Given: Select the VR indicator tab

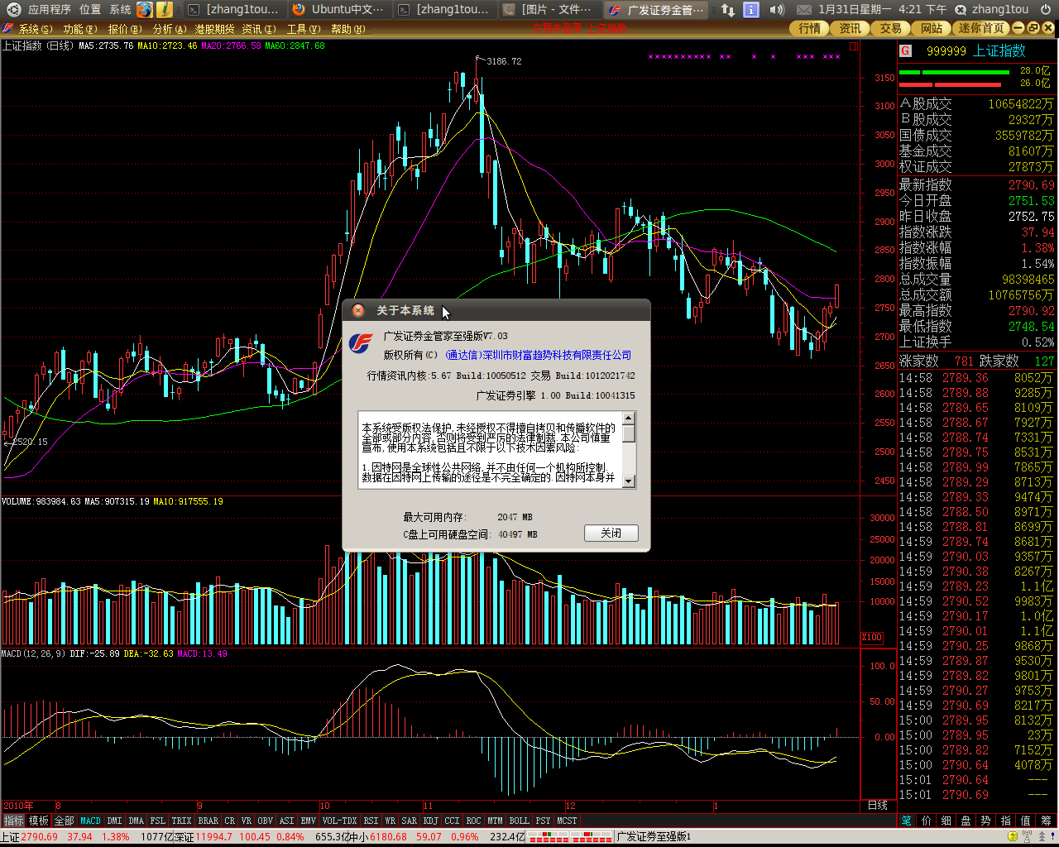Looking at the screenshot, I should click(x=247, y=821).
